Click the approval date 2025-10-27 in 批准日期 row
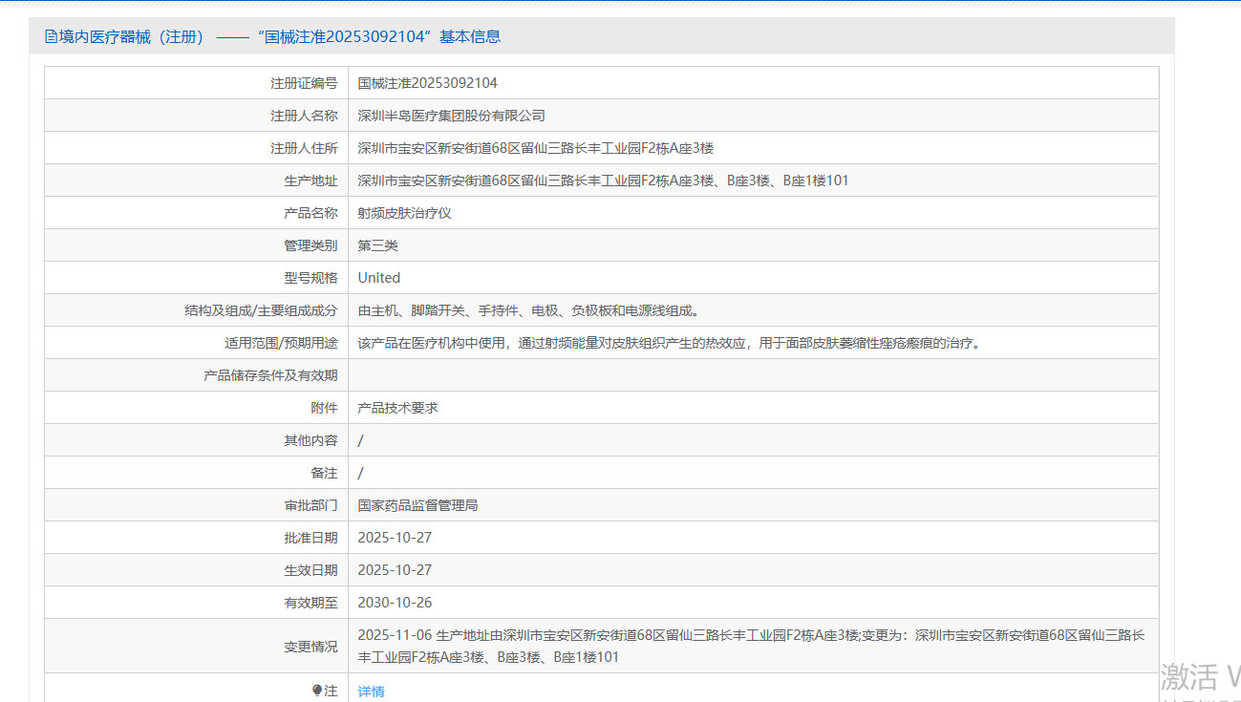The image size is (1241, 702). [x=395, y=538]
